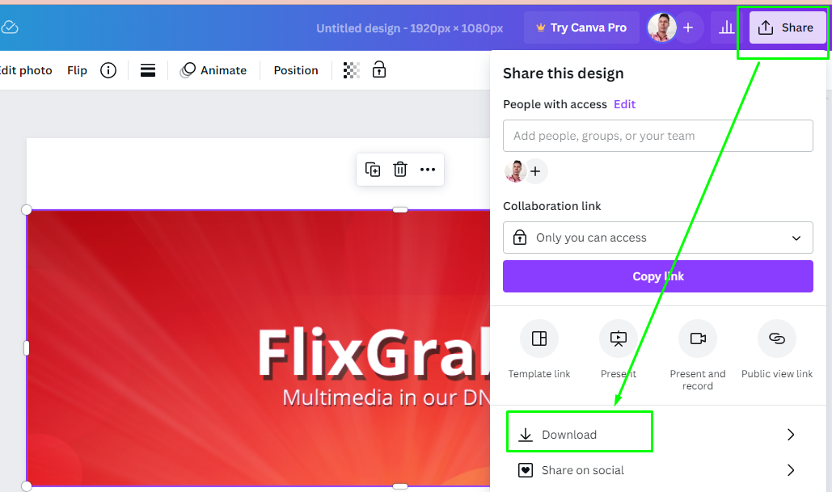Open the transparency checkerboard icon
Image resolution: width=832 pixels, height=492 pixels.
pos(351,70)
